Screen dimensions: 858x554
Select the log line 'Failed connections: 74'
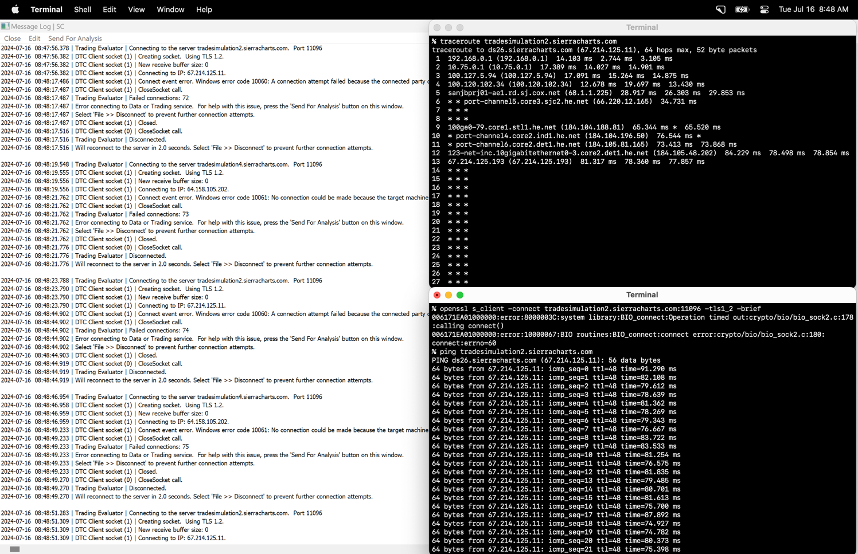coord(95,331)
